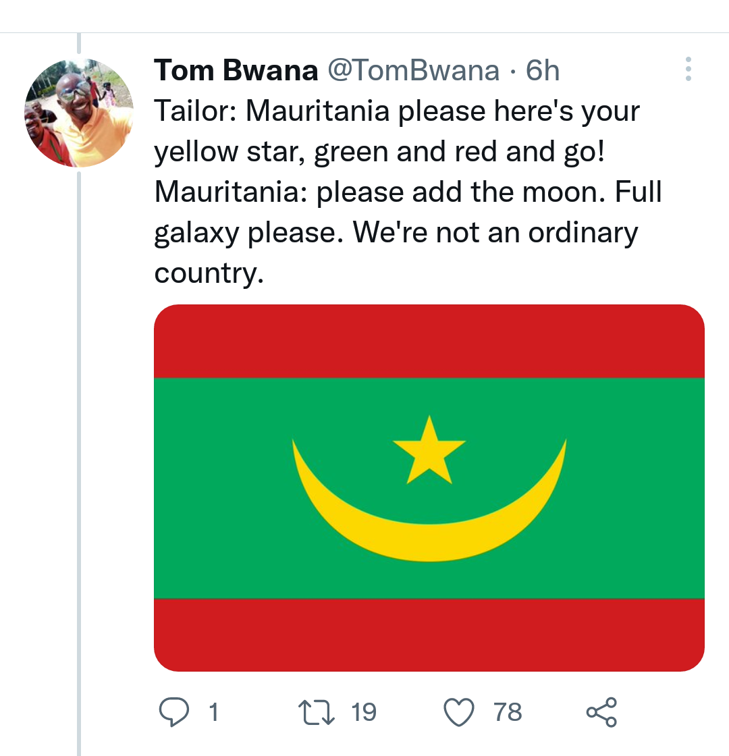Open the three-dot more options menu

688,70
